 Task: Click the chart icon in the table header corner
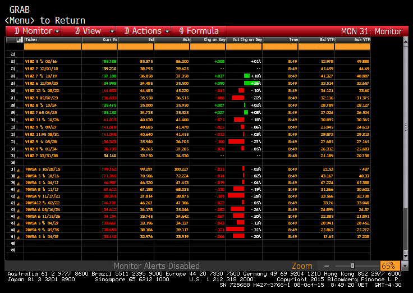(x=20, y=40)
